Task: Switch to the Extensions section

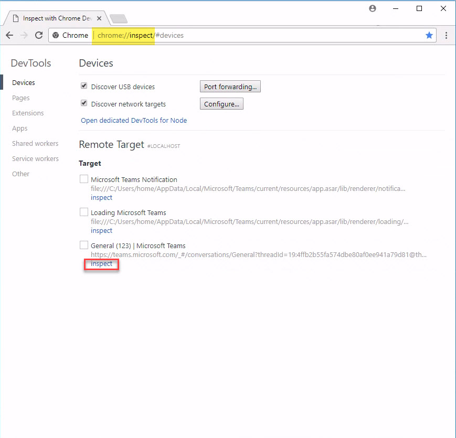Action: click(x=28, y=113)
